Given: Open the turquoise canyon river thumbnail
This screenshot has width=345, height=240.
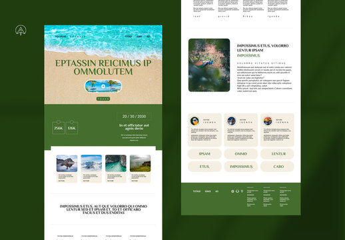Looking at the screenshot, I should pos(116,163).
